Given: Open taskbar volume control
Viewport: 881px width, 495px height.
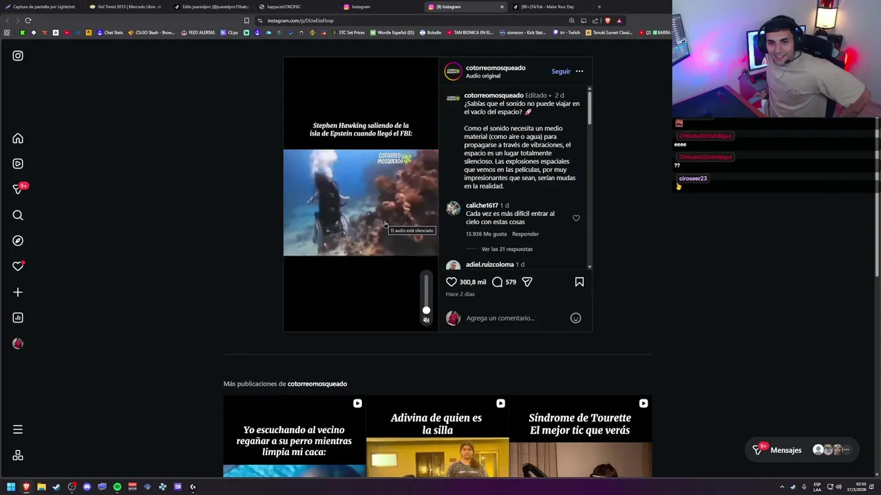Looking at the screenshot, I should pyautogui.click(x=838, y=487).
